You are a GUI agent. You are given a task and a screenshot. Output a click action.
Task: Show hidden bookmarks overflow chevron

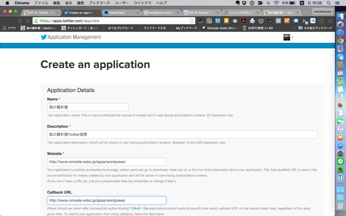pos(294,28)
